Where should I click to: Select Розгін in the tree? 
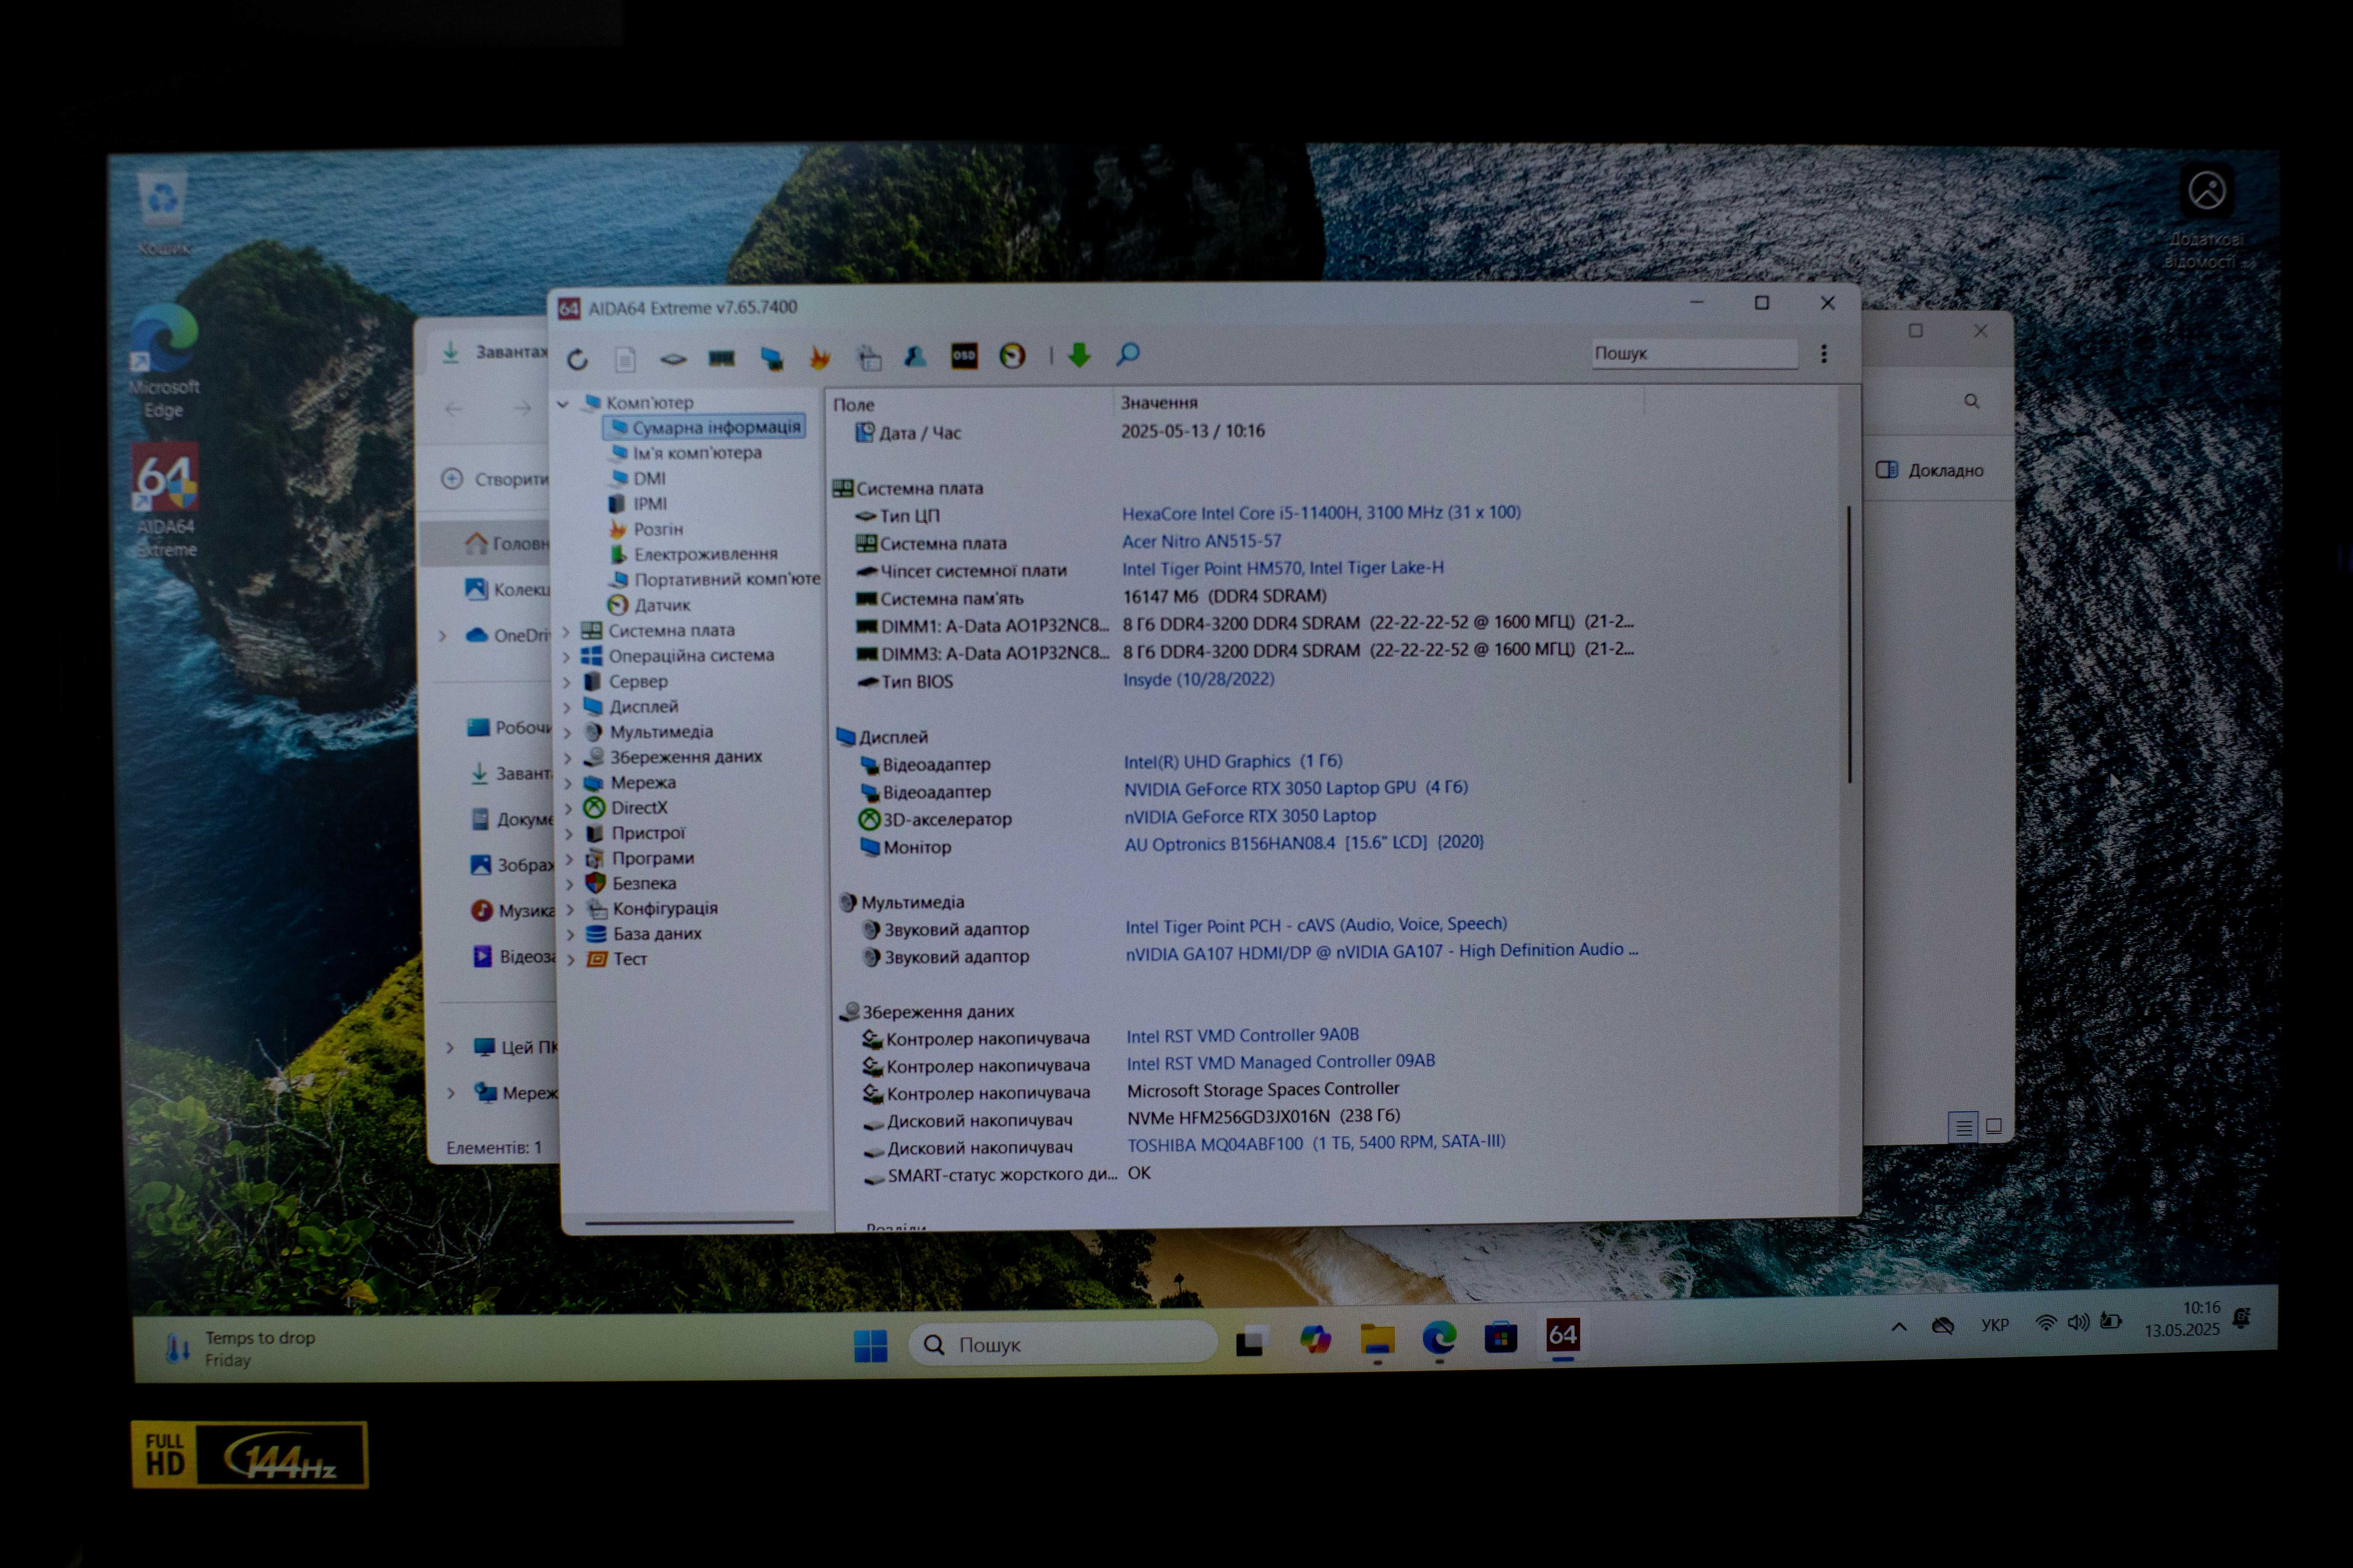(657, 529)
